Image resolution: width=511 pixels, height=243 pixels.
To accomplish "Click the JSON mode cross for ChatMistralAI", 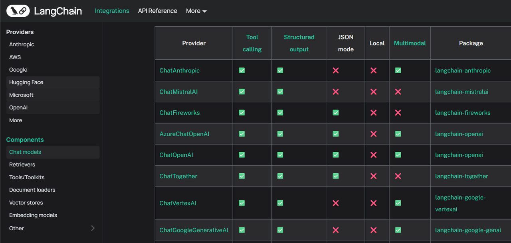I will point(336,92).
